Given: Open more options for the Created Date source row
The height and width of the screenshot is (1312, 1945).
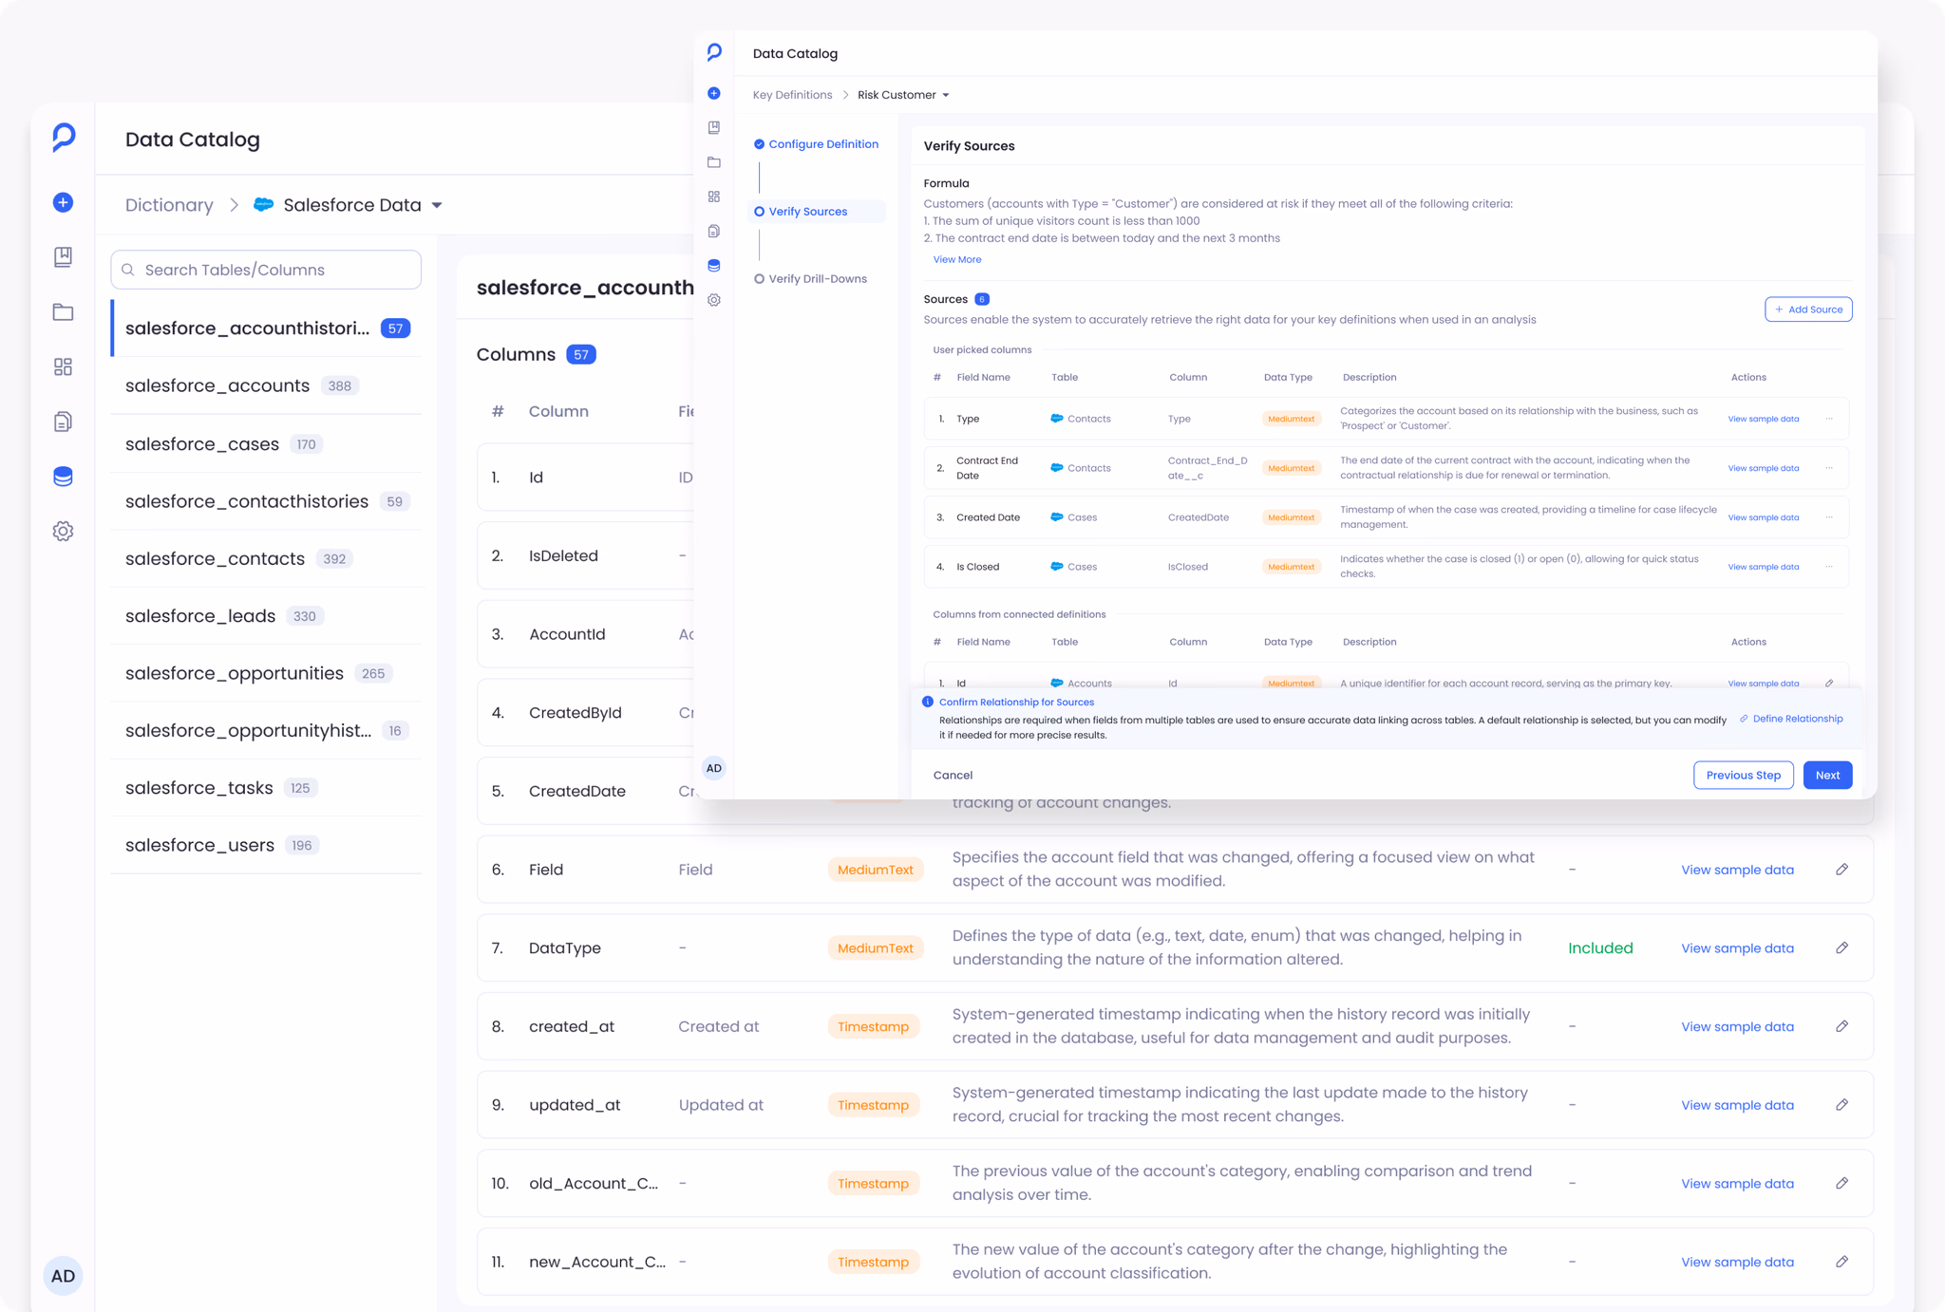Looking at the screenshot, I should 1829,517.
